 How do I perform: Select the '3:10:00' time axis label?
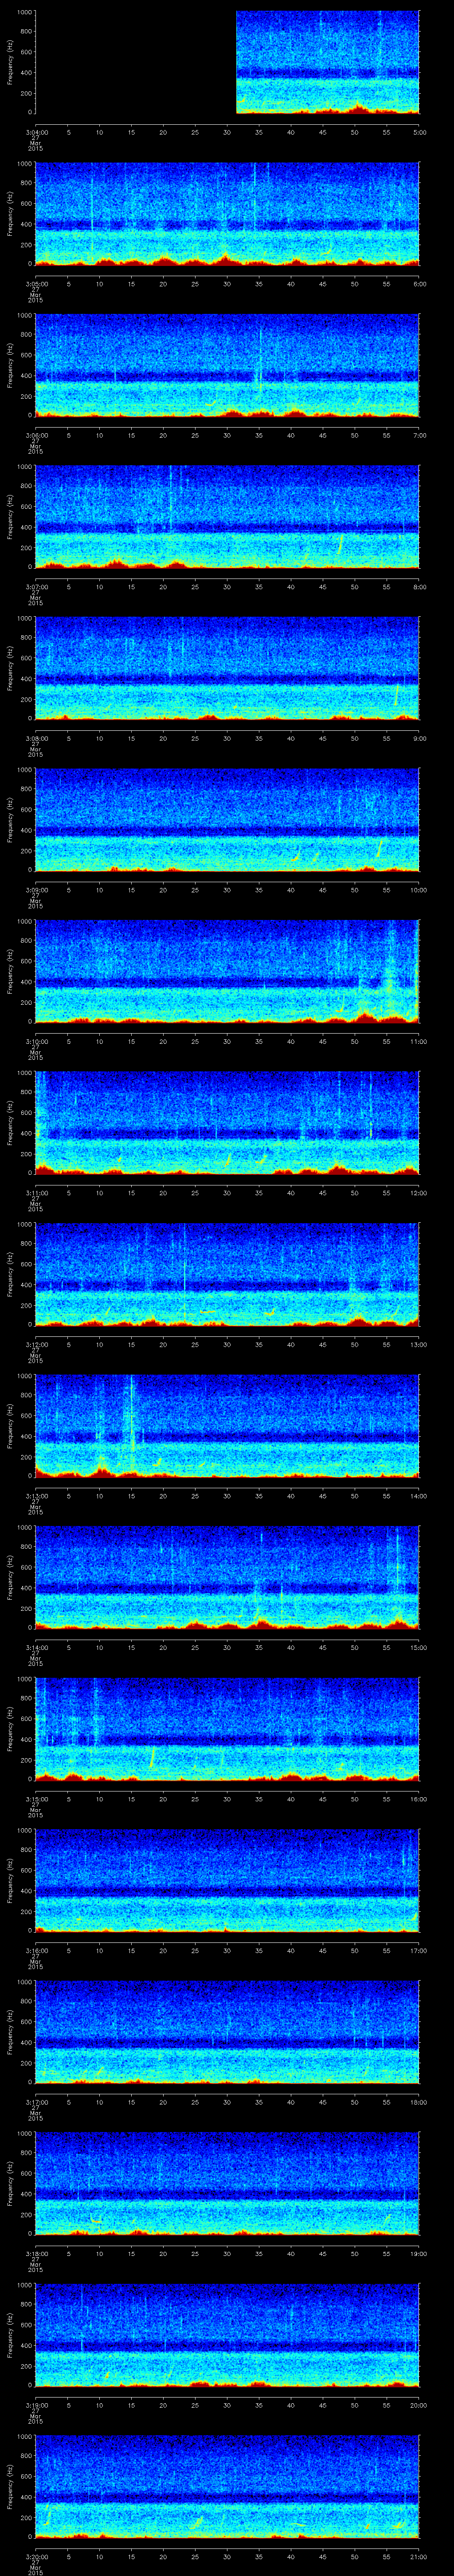36,1041
